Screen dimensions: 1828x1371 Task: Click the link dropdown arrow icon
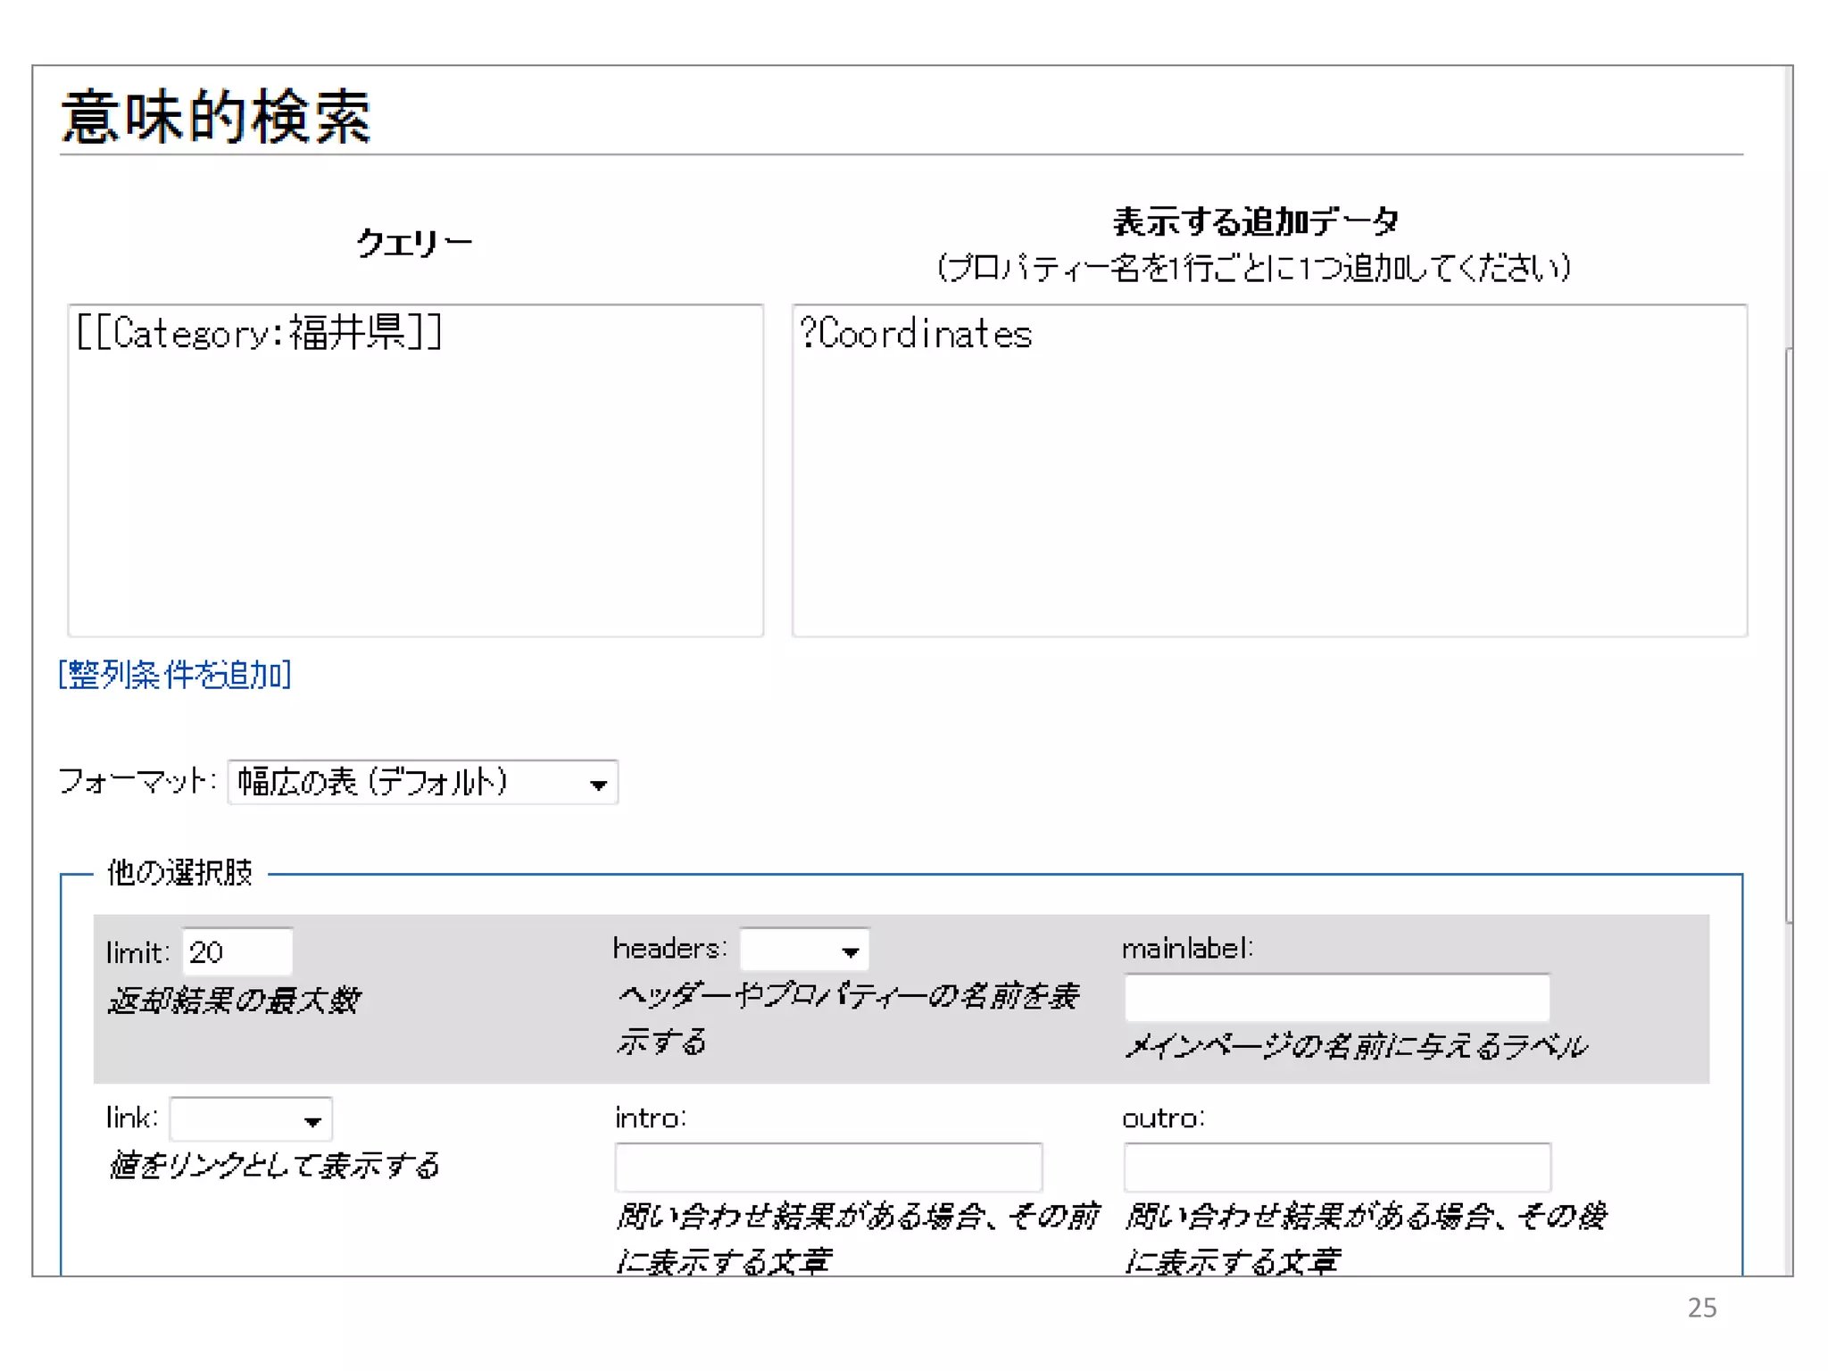[x=312, y=1122]
